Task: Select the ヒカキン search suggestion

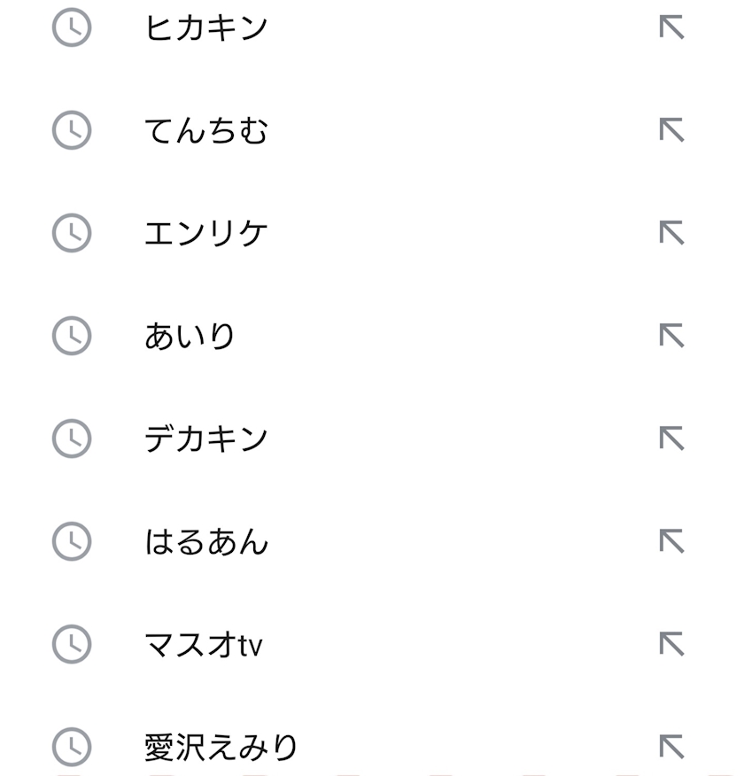Action: [205, 28]
